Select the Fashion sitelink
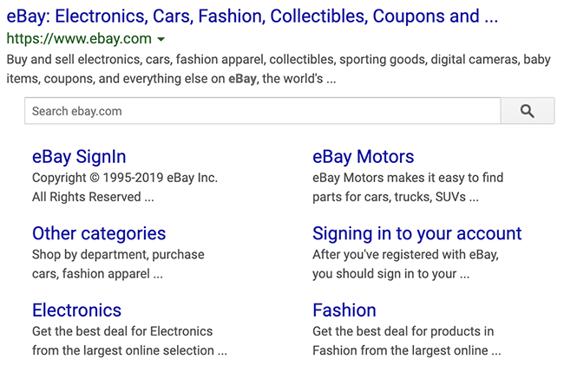564x372 pixels. [x=344, y=310]
